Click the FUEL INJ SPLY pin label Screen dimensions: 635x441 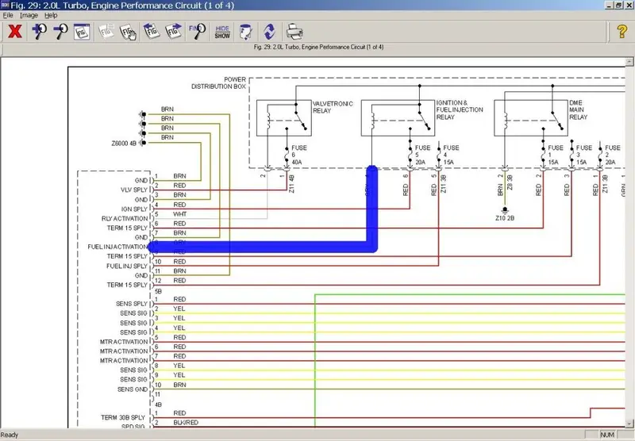click(127, 266)
